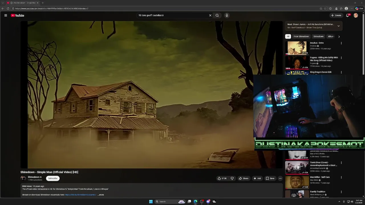Viewport: 365px width, 205px height.
Task: Reload the browser page
Action: pyautogui.click(x=8, y=9)
